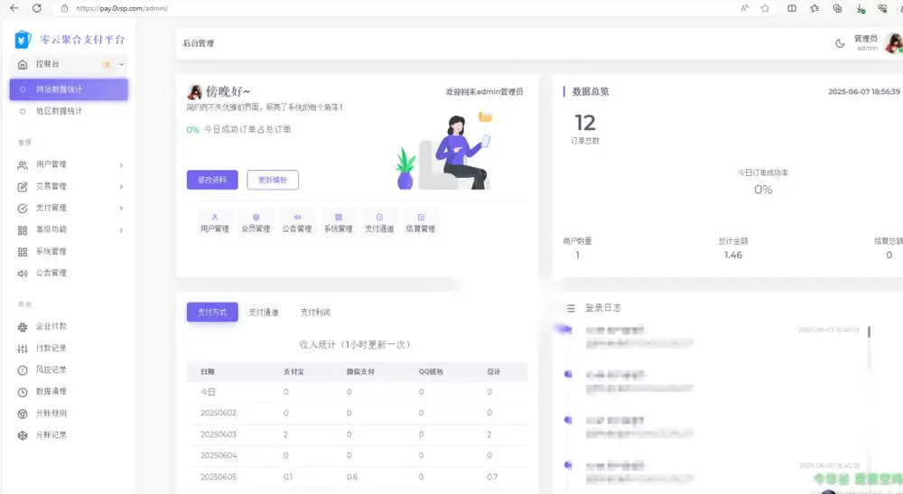Open 风控记录 in the sidebar
This screenshot has width=903, height=494.
(51, 369)
